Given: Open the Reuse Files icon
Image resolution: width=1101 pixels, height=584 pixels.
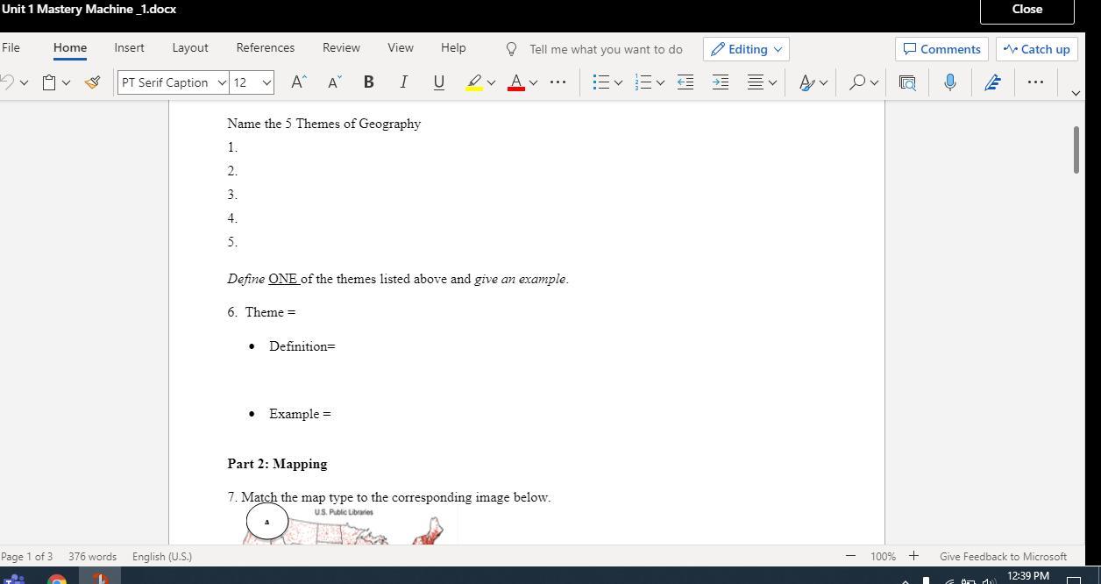Looking at the screenshot, I should (x=907, y=82).
